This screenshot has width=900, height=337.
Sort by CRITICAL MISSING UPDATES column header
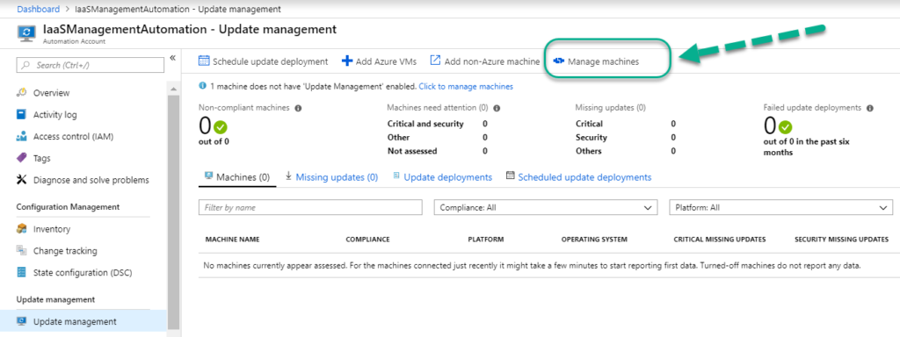click(720, 240)
